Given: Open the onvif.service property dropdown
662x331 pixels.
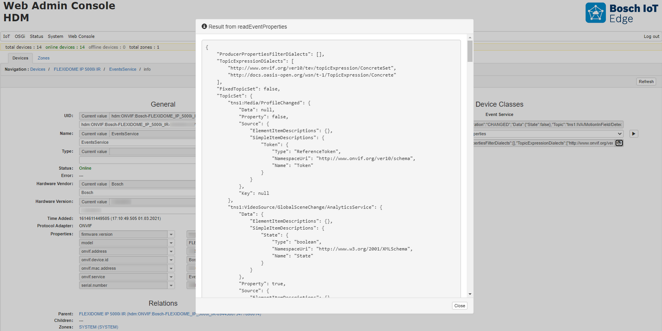Looking at the screenshot, I should click(x=171, y=276).
